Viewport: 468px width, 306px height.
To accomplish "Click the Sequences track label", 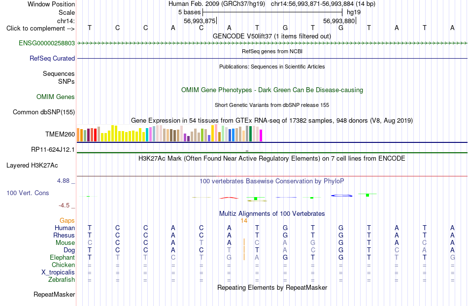I will [59, 73].
